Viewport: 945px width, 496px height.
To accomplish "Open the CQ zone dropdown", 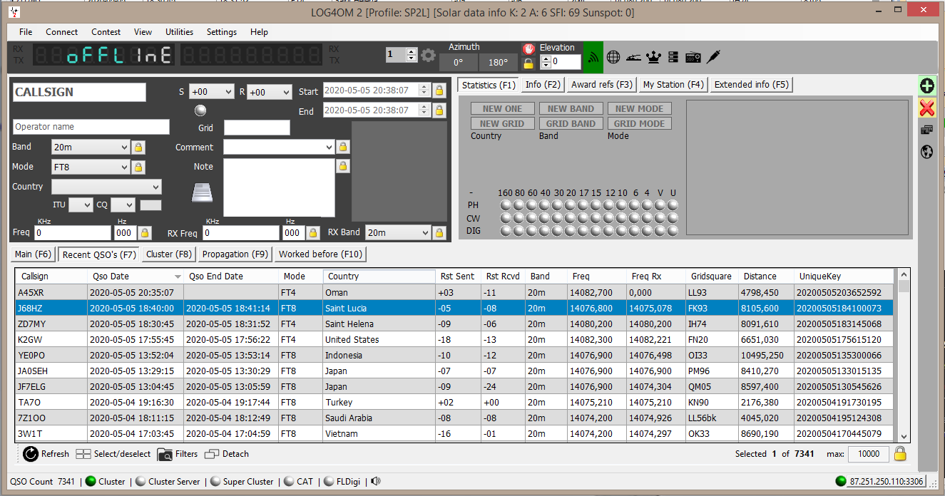I will tap(123, 205).
